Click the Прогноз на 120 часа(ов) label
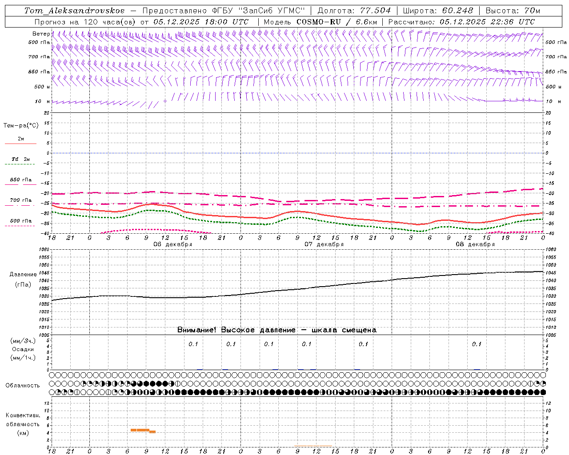The image size is (569, 455). [86, 21]
